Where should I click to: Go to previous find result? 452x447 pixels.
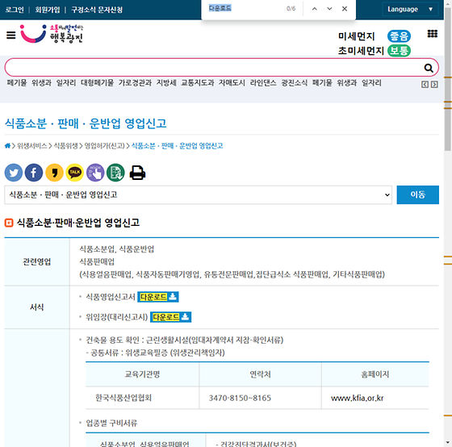click(x=315, y=9)
